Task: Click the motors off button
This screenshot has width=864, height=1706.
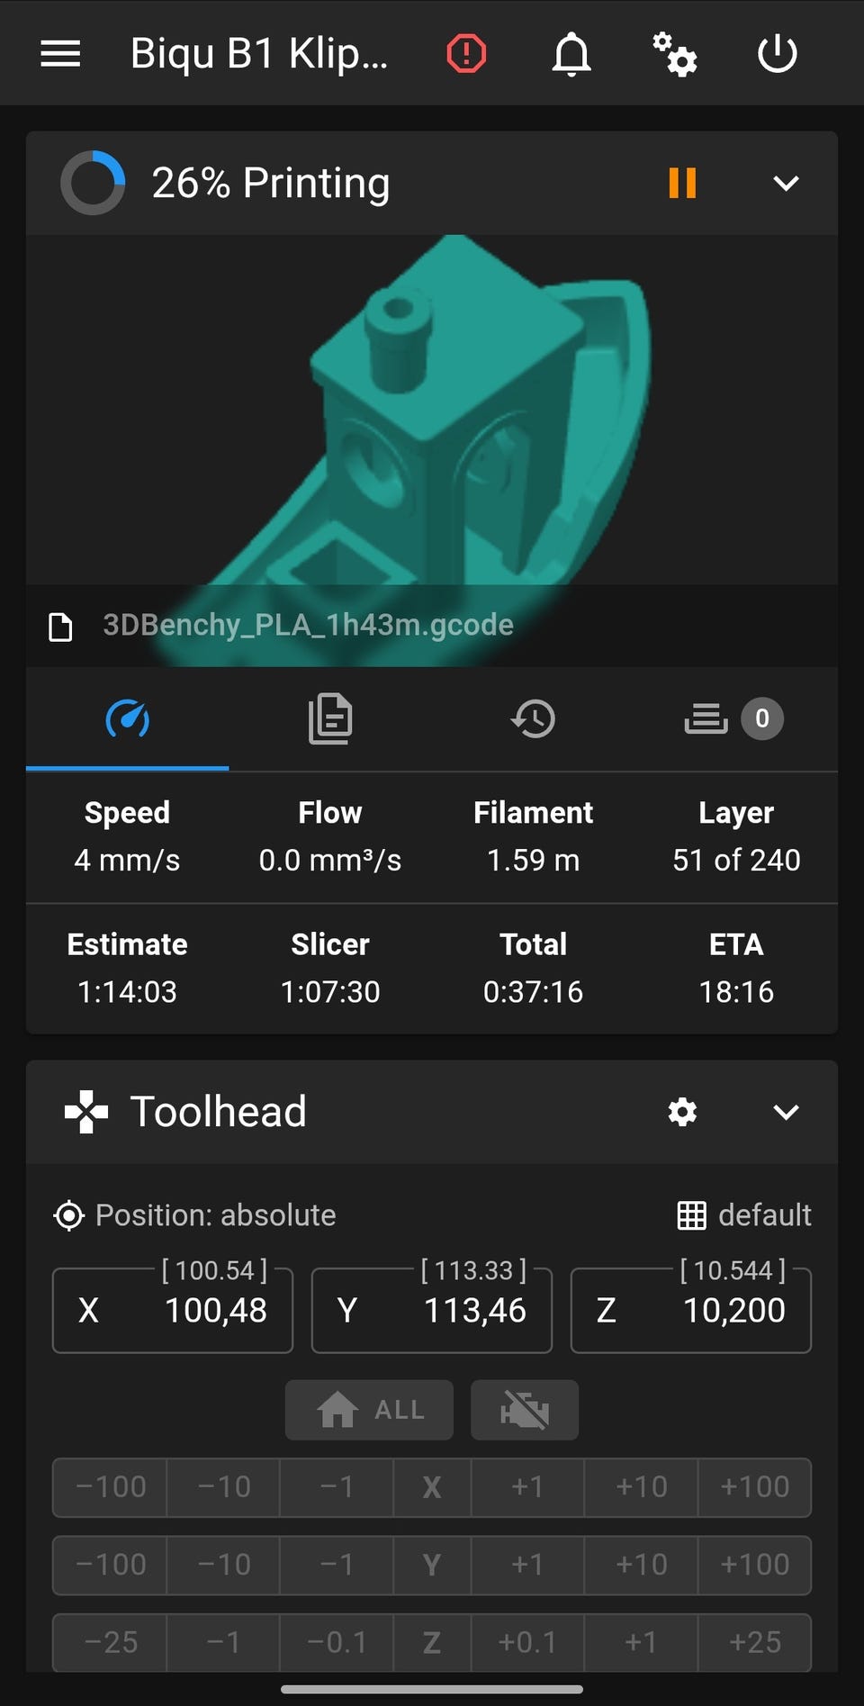Action: click(525, 1410)
